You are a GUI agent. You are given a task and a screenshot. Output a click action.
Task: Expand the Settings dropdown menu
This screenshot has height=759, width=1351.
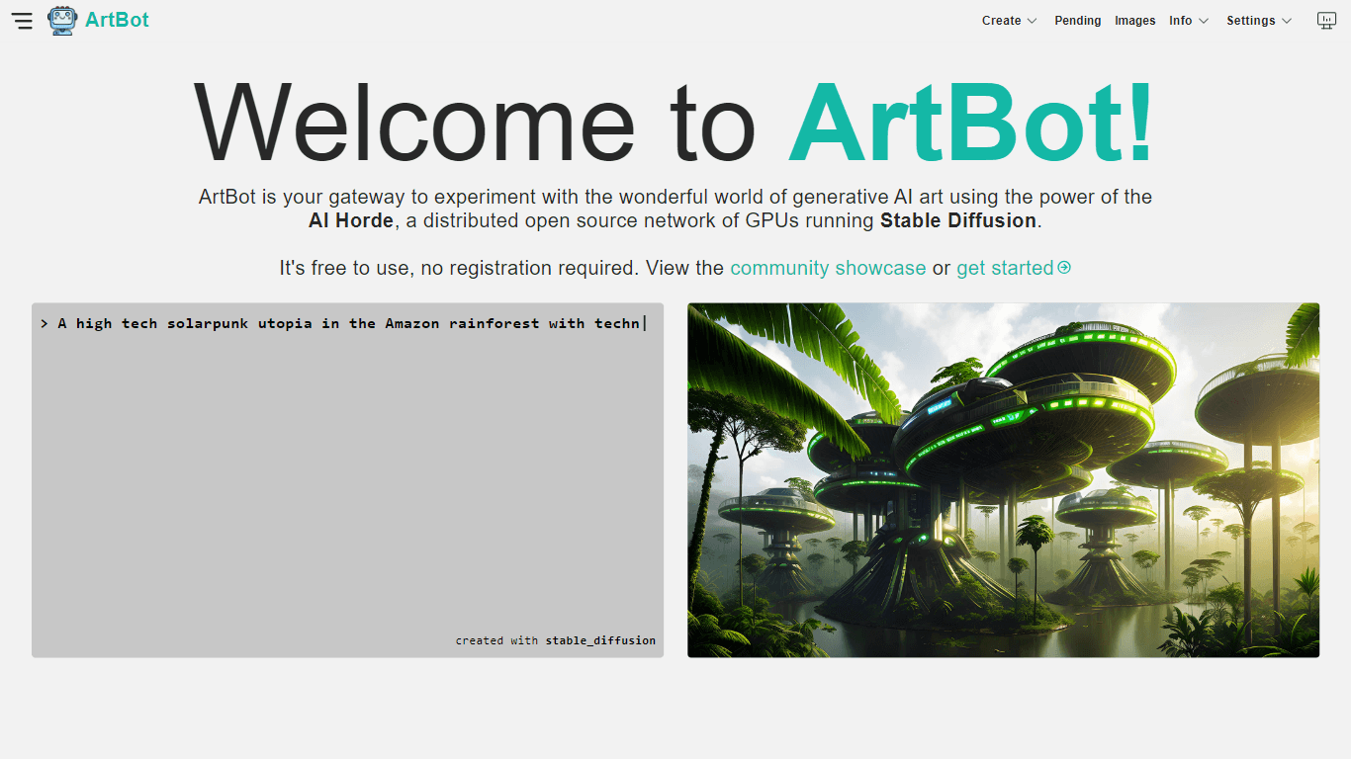coord(1259,21)
